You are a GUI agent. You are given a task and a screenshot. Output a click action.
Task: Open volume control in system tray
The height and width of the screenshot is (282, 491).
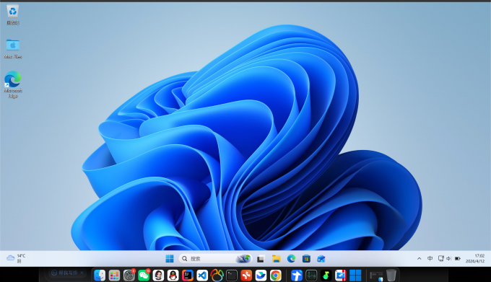[x=448, y=258]
